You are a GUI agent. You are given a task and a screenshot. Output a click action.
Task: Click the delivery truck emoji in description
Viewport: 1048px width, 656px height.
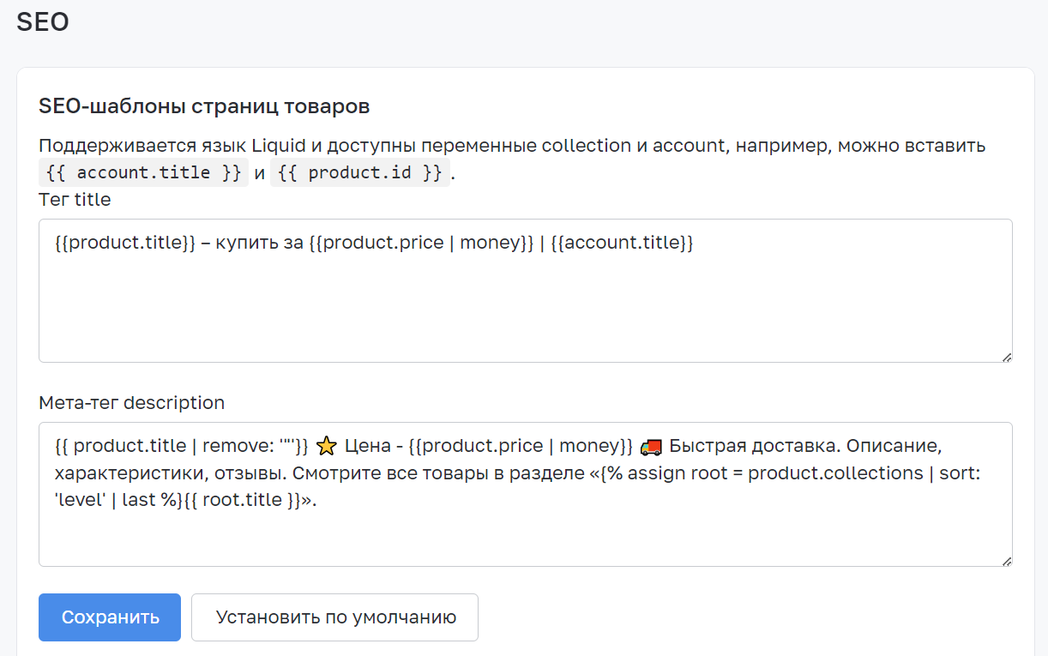(651, 446)
